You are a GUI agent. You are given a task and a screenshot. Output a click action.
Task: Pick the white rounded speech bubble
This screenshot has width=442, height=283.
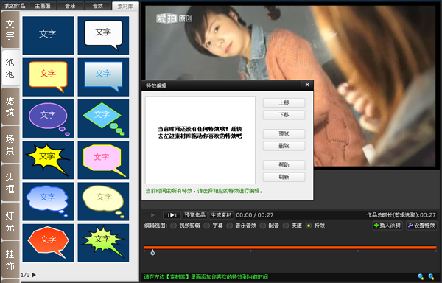coord(103,35)
